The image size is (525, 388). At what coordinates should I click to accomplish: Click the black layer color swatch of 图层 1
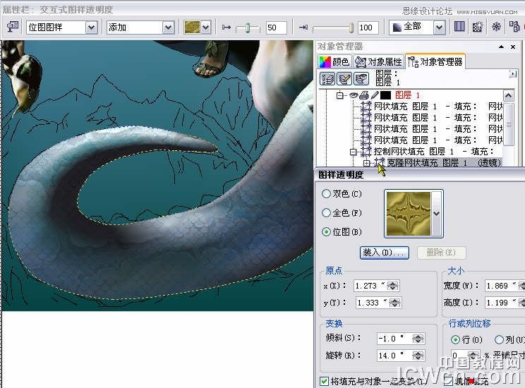click(385, 95)
